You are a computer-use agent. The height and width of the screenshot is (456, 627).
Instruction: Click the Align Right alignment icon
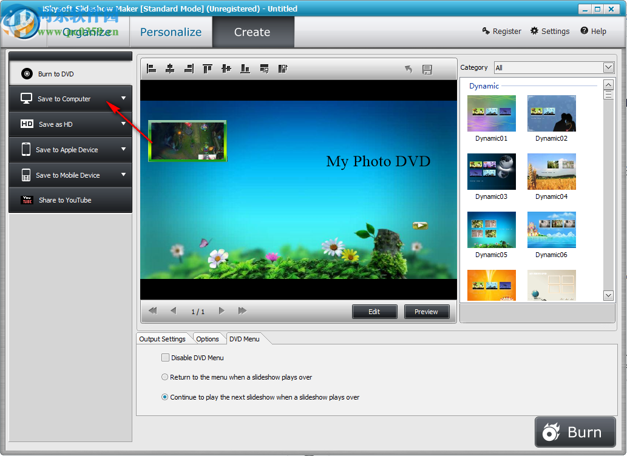click(x=189, y=69)
